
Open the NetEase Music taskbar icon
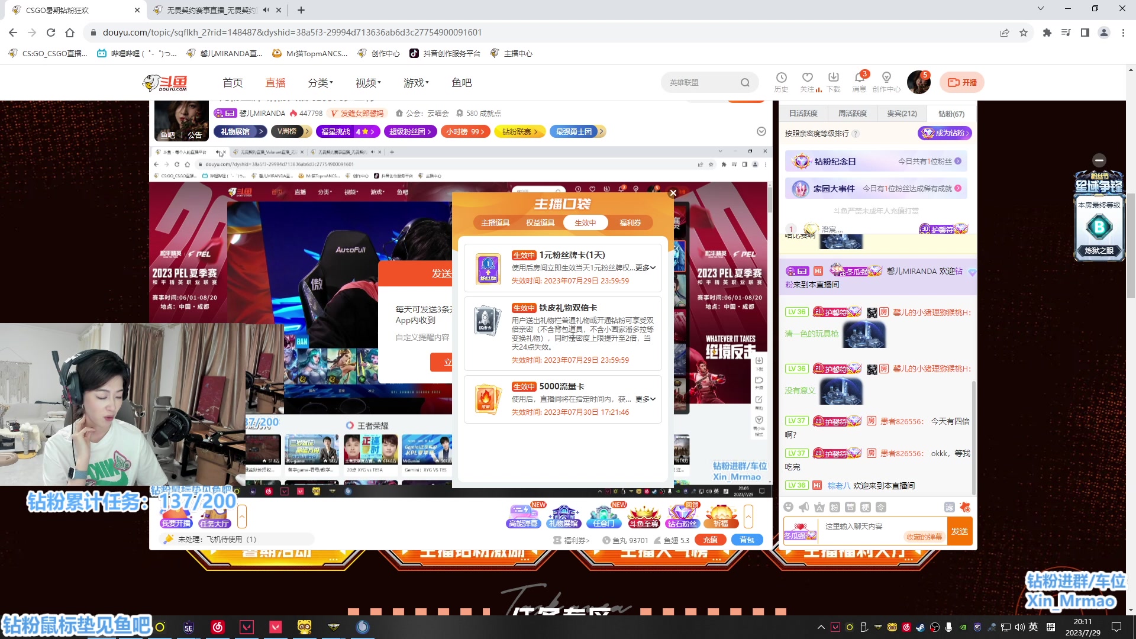click(218, 627)
